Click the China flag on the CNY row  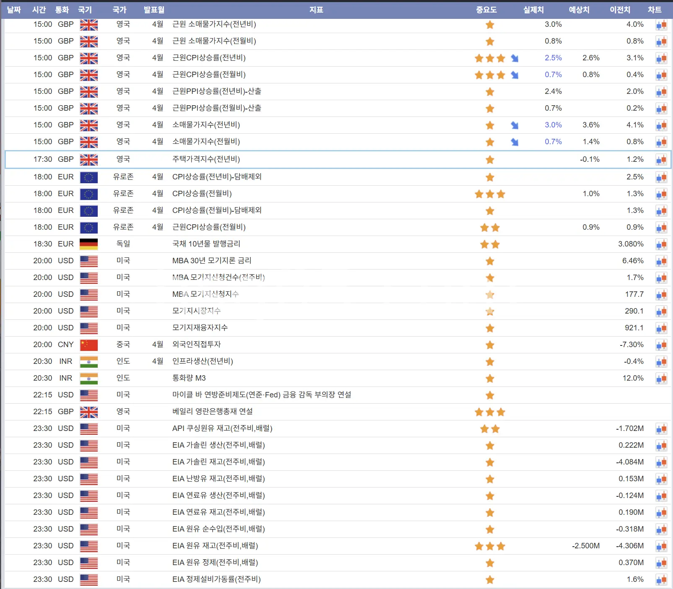[x=89, y=345]
